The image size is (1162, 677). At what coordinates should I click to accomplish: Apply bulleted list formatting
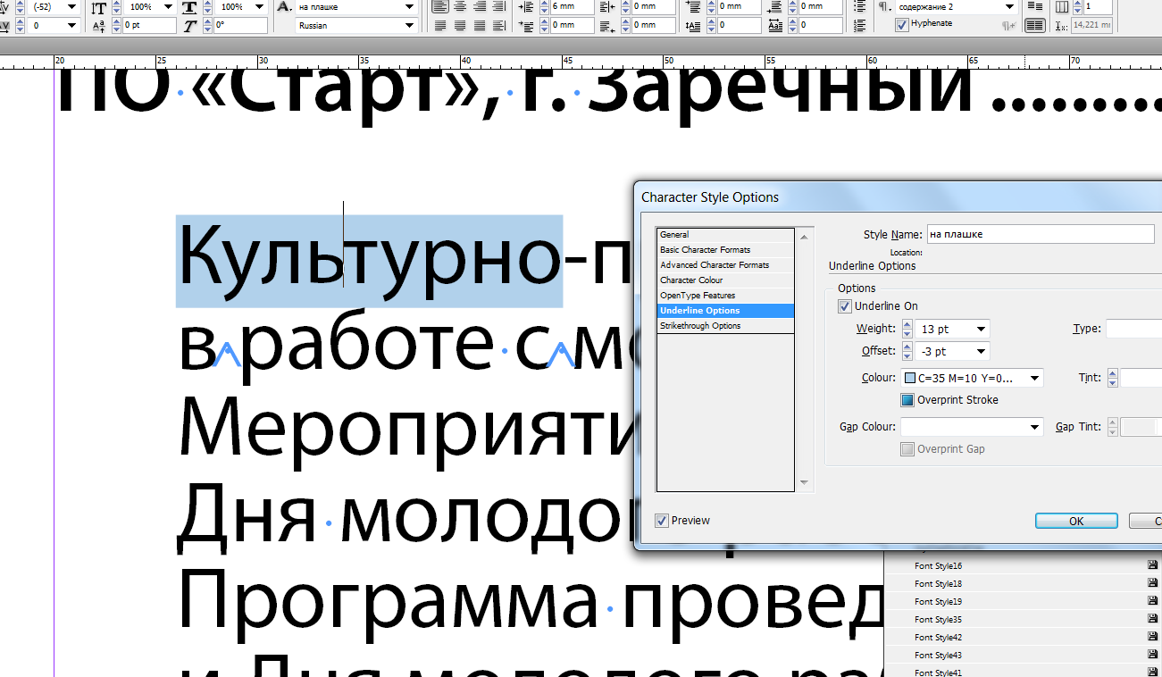(x=860, y=6)
